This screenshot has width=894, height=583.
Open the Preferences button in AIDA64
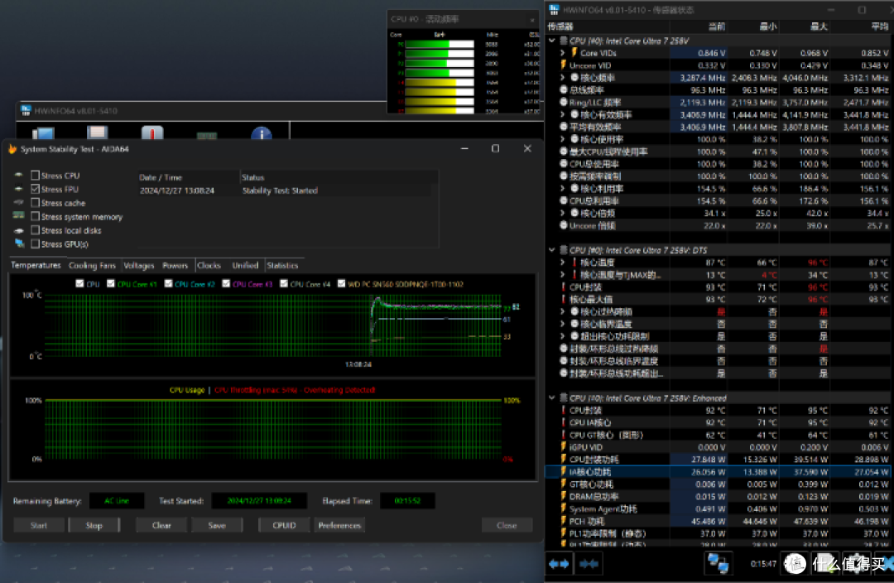tap(339, 525)
